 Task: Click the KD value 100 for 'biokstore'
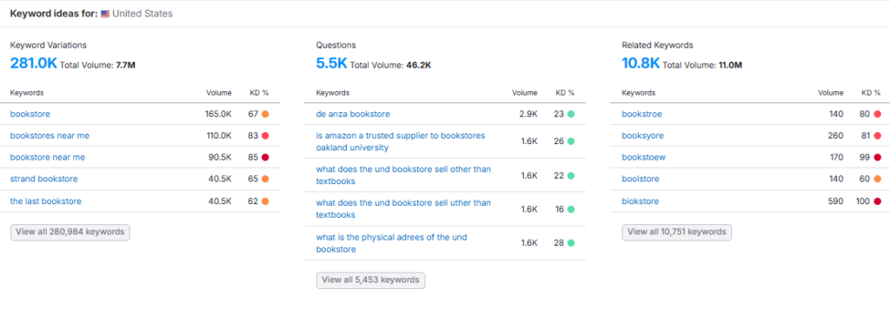[x=863, y=201]
